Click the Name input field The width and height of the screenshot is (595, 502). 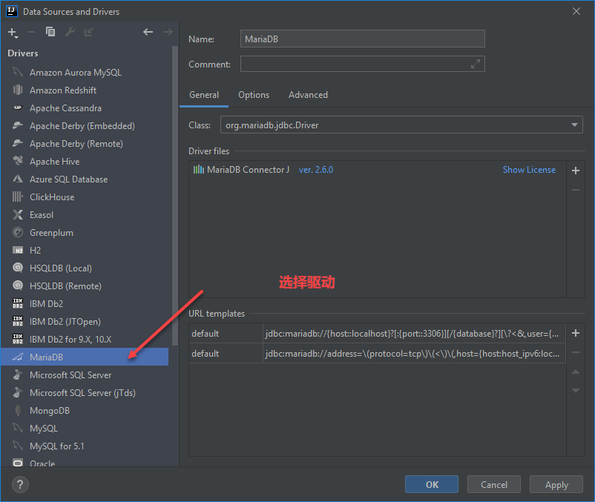tap(362, 39)
